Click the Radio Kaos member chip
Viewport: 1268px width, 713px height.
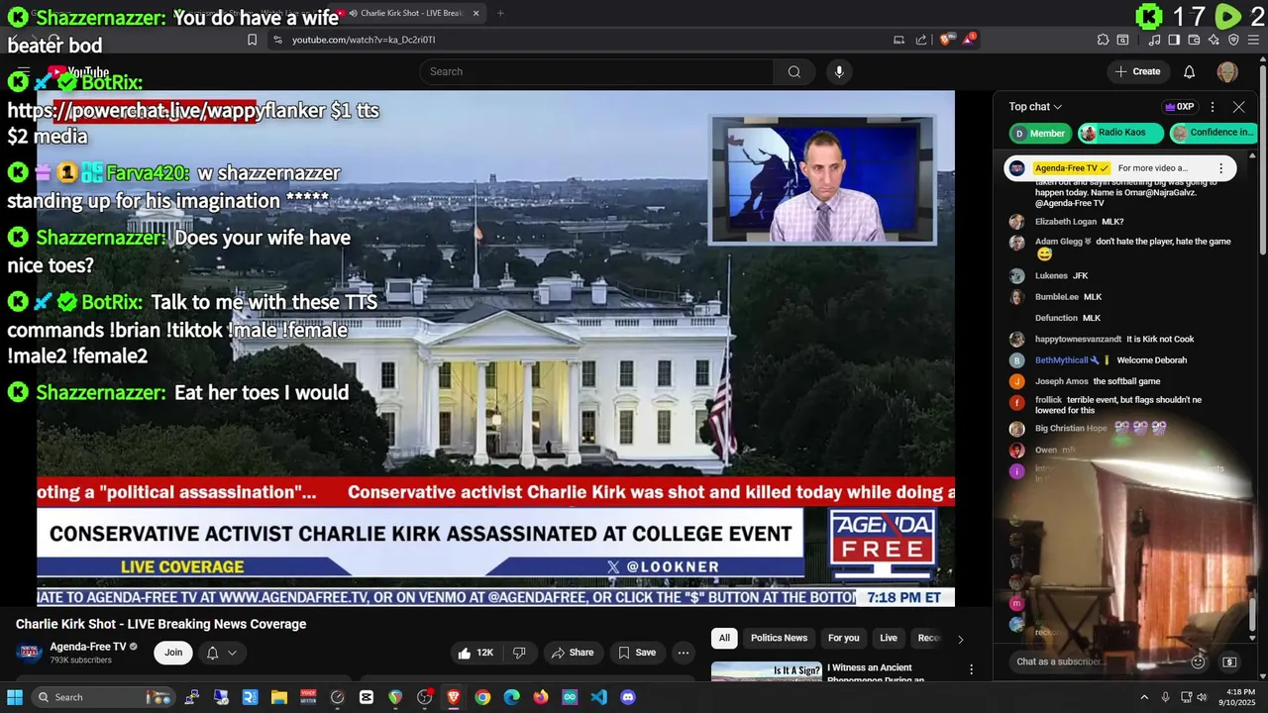click(x=1121, y=133)
